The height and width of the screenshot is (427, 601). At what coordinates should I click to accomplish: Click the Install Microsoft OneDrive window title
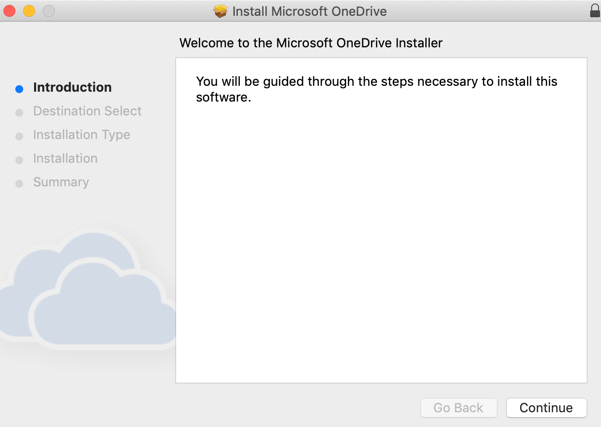pyautogui.click(x=309, y=11)
